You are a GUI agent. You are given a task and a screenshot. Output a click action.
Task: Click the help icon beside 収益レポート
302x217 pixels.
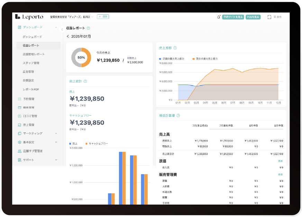[89, 28]
